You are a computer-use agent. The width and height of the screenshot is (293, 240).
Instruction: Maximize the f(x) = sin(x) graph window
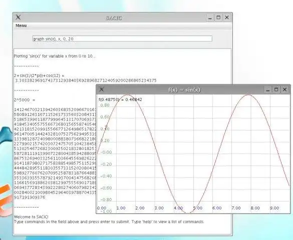point(276,89)
